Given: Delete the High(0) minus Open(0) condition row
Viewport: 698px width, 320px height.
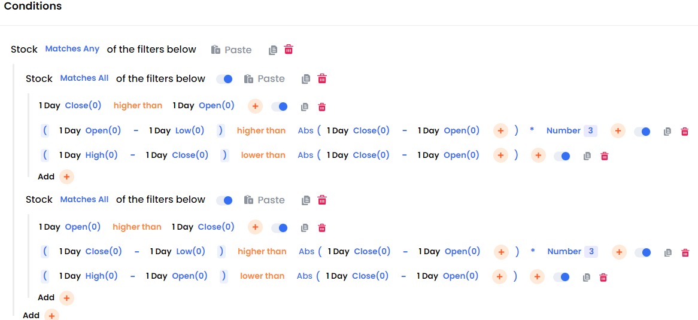Looking at the screenshot, I should pyautogui.click(x=603, y=277).
